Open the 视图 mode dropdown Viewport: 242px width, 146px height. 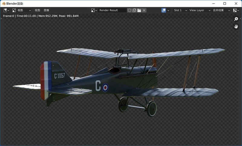pos(21,10)
